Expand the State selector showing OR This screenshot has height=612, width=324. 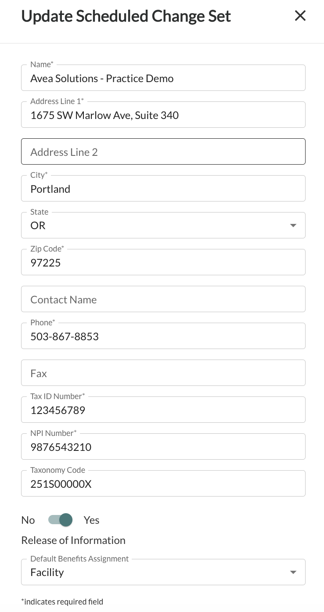[x=293, y=225]
